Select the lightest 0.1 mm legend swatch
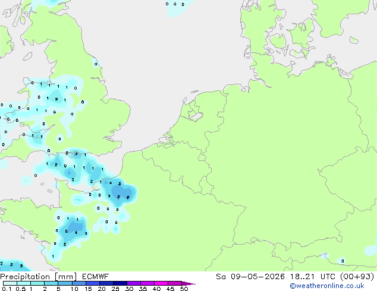The width and height of the screenshot is (377, 291). coord(10,283)
